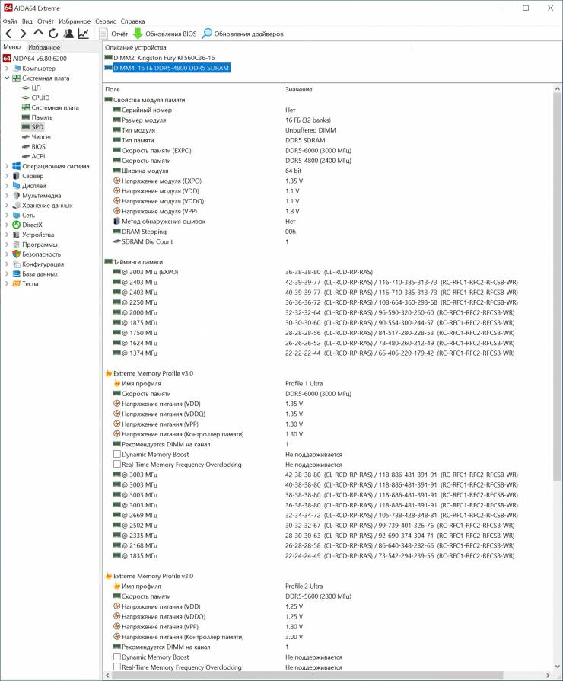Screen dimensions: 563x681
Task: Open the Вид menu
Action: [x=27, y=21]
